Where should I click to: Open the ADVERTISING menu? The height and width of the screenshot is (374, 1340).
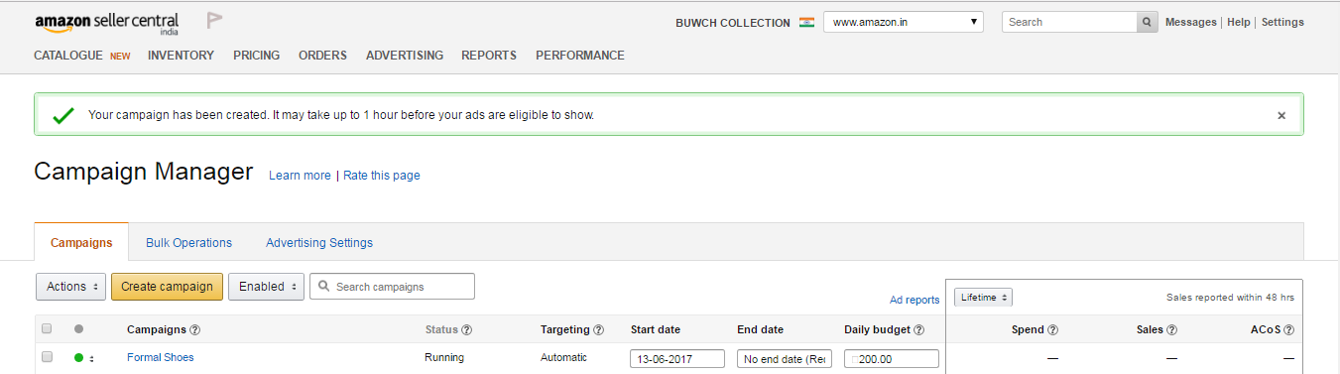(405, 56)
